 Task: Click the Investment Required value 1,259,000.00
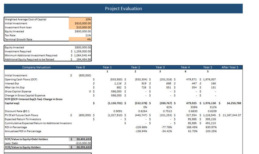pos(83,52)
